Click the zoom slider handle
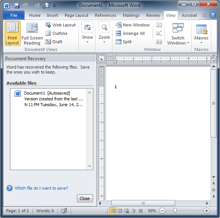 pos(175,210)
